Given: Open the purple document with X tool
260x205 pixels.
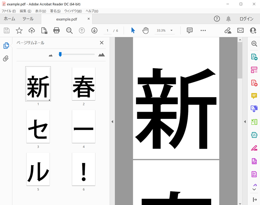Looking at the screenshot, I should coord(254,174).
